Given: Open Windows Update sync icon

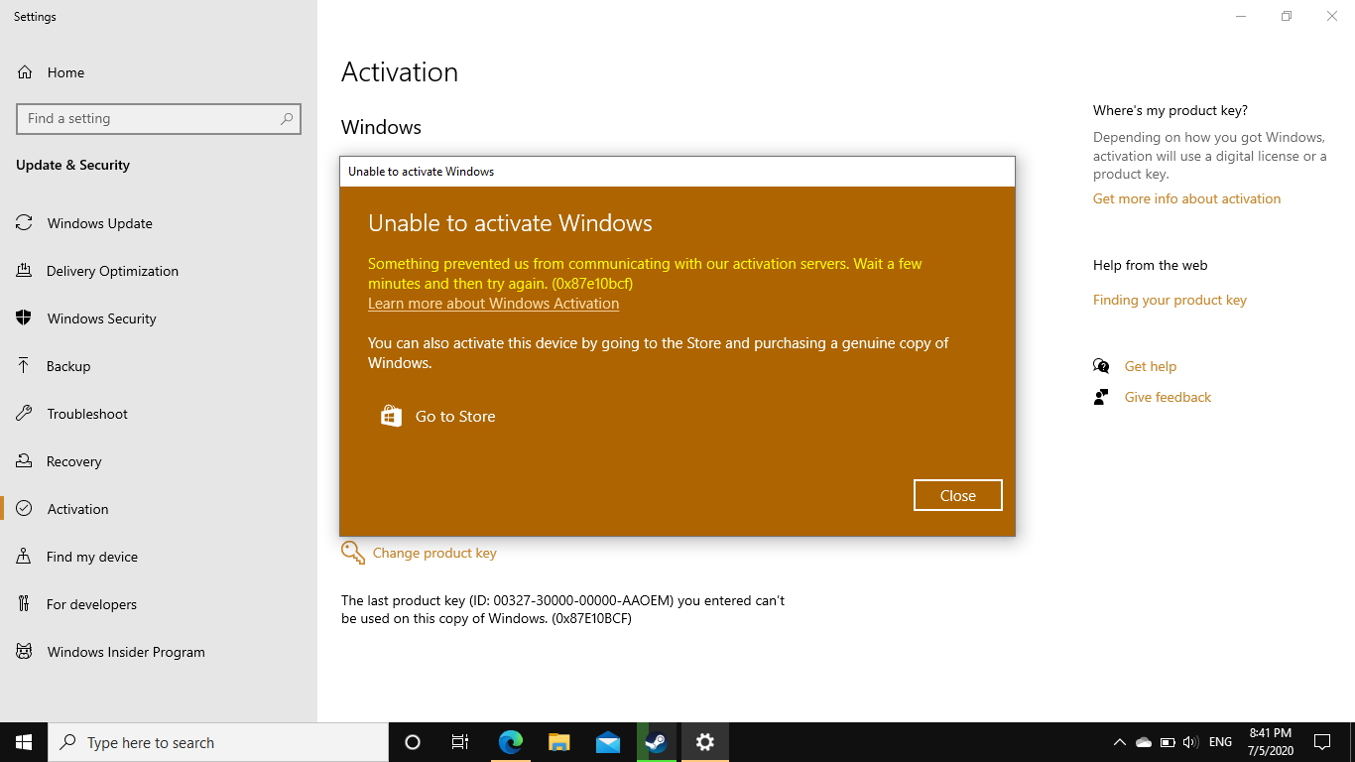Looking at the screenshot, I should point(25,223).
